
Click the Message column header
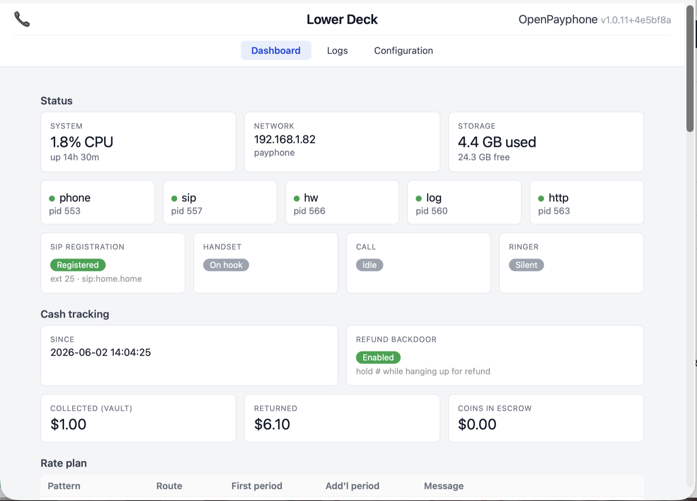(x=444, y=486)
